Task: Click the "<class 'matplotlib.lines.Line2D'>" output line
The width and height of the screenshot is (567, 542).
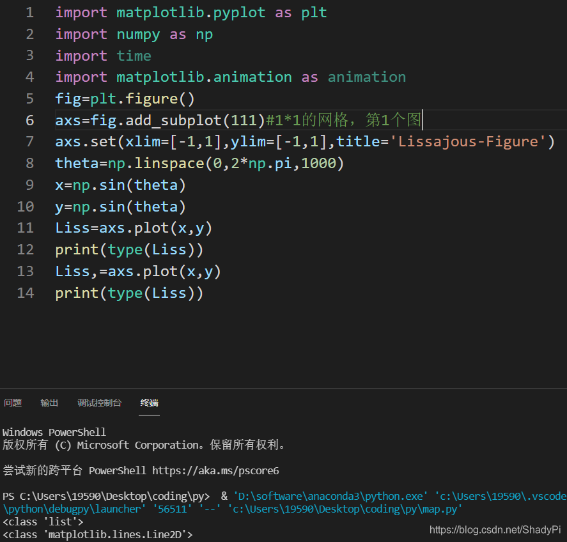Action: 98,535
